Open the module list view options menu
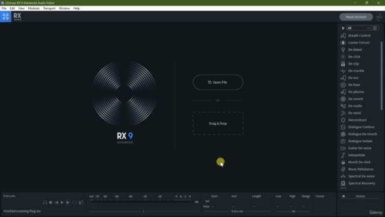 [375, 28]
